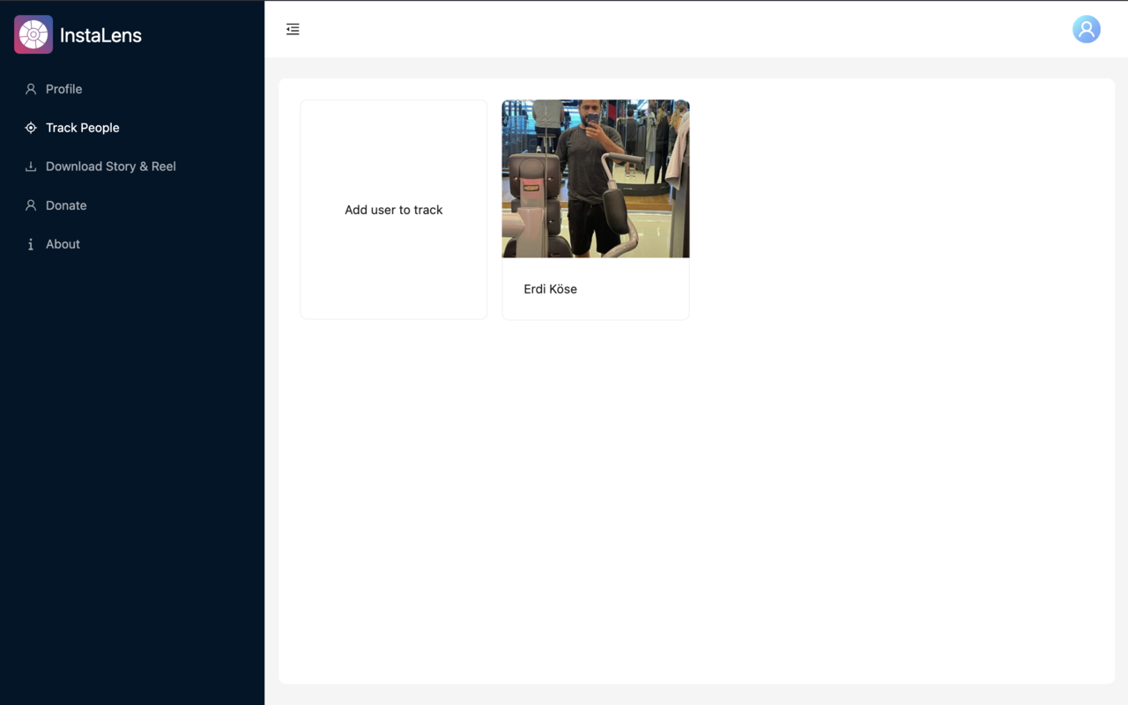Image resolution: width=1128 pixels, height=705 pixels.
Task: Switch to Download Story & Reel
Action: (110, 167)
